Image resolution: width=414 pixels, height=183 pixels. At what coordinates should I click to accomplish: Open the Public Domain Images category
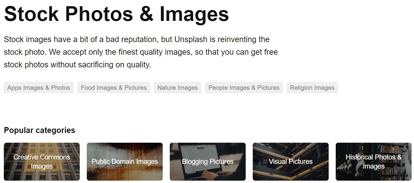(x=125, y=162)
